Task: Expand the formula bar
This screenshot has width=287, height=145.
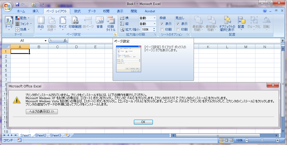Action: coord(283,41)
